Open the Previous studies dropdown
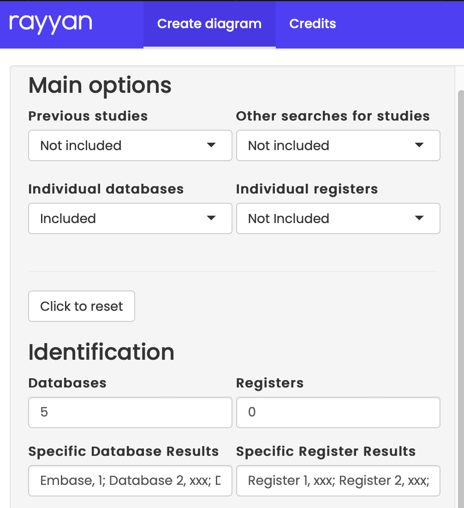The width and height of the screenshot is (464, 508). pyautogui.click(x=130, y=145)
